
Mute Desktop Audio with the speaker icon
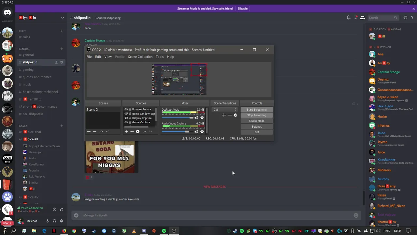pos(196,118)
